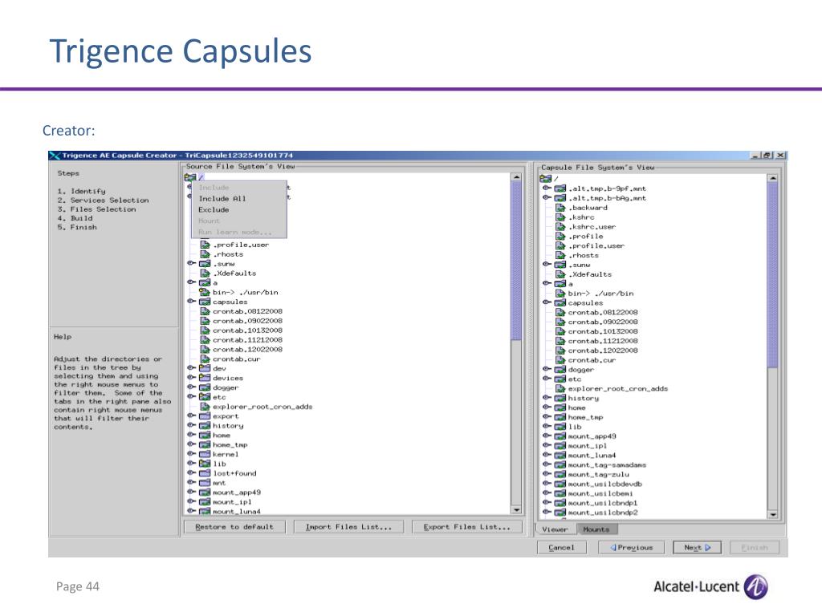Select mount_usilcbdevdb in Capsule view
Image resolution: width=822 pixels, height=616 pixels.
click(605, 484)
